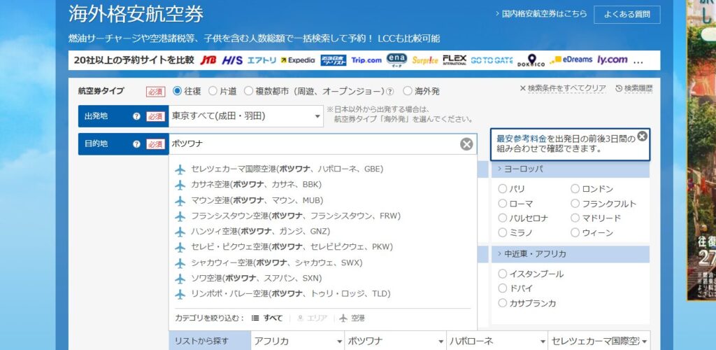716x350 pixels.
Task: Open 検索履歴 search history
Action: point(634,89)
